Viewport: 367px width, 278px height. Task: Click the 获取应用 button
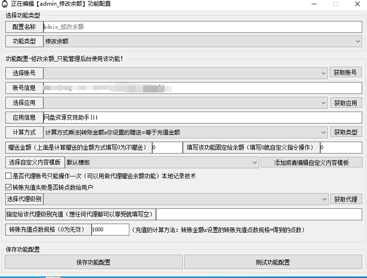346,103
